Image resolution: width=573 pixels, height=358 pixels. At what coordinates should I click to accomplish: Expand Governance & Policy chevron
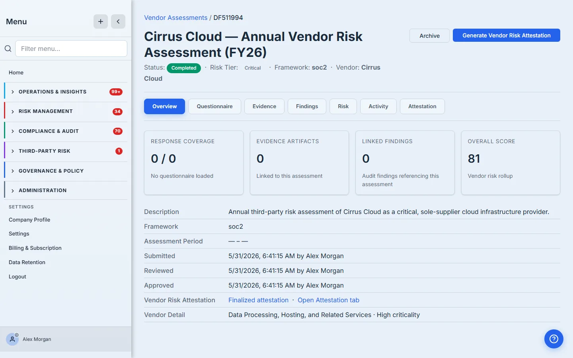tap(13, 171)
